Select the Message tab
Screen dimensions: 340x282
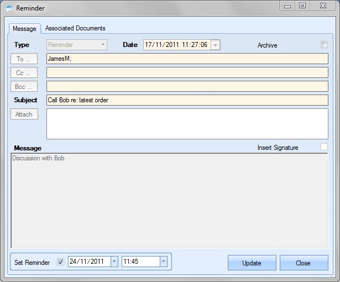(24, 29)
